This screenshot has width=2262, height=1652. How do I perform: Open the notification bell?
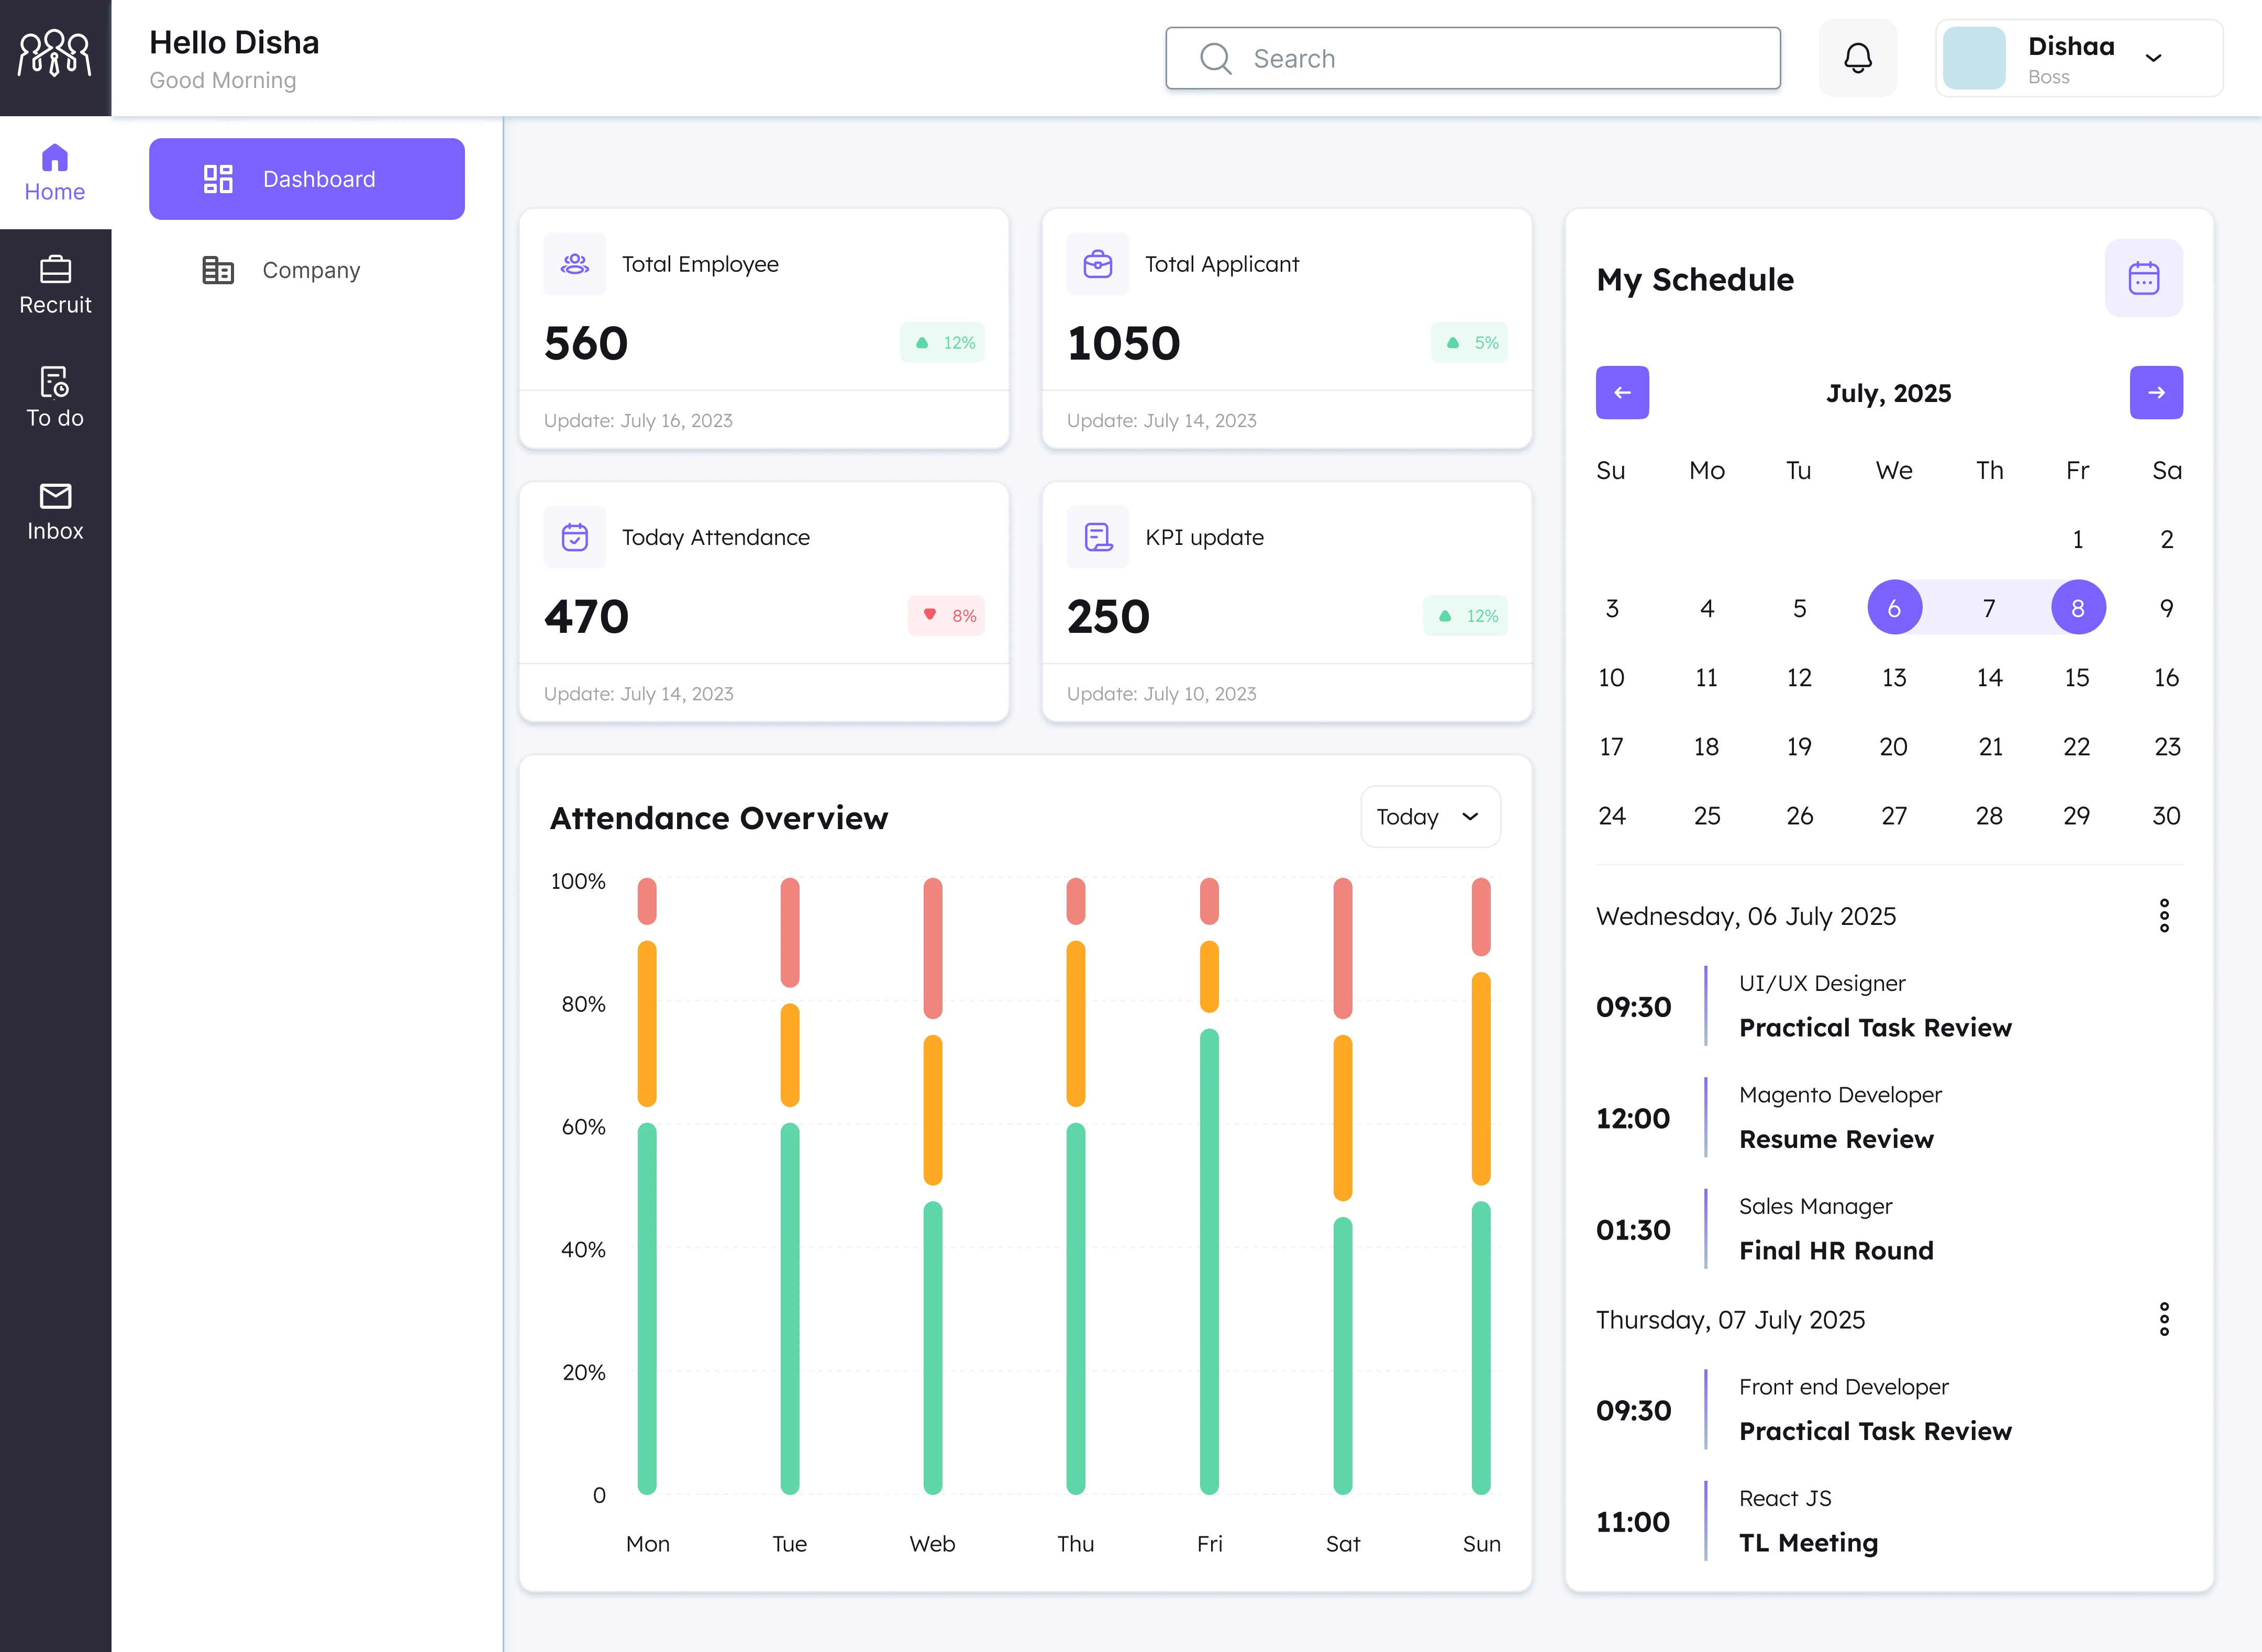[1858, 58]
